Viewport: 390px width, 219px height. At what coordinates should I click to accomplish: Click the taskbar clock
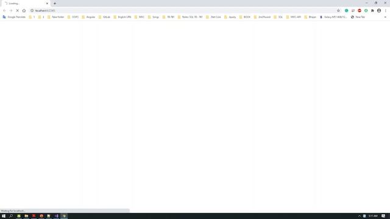click(373, 216)
